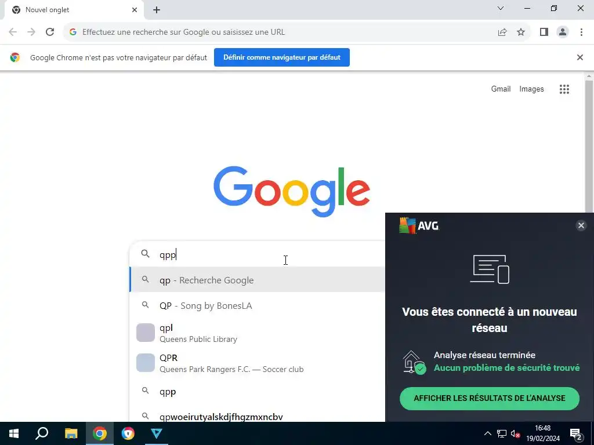Click the Chrome taskbar icon
The height and width of the screenshot is (445, 594).
[100, 433]
